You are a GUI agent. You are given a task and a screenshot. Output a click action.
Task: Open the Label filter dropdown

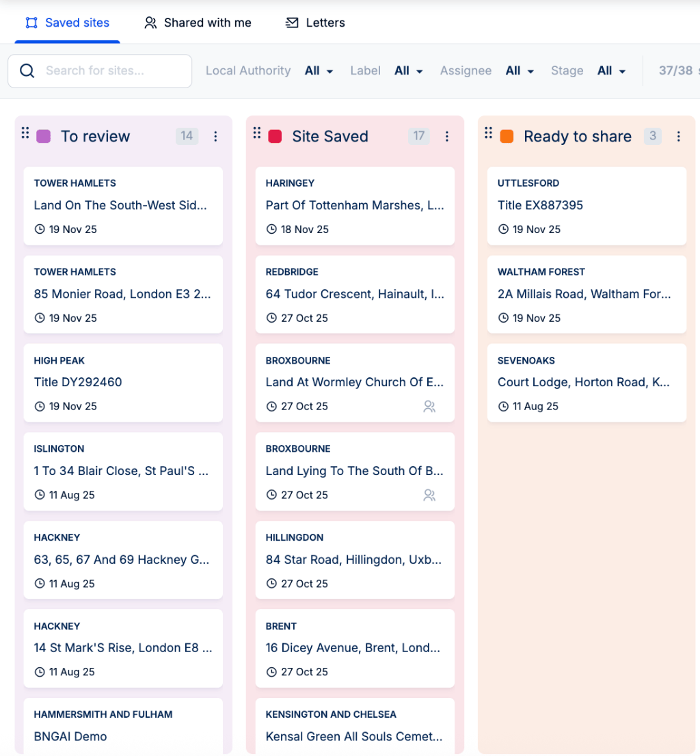coord(409,71)
